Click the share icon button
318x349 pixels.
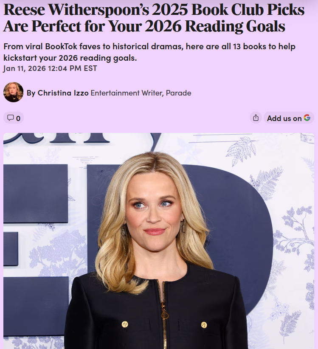pos(256,118)
